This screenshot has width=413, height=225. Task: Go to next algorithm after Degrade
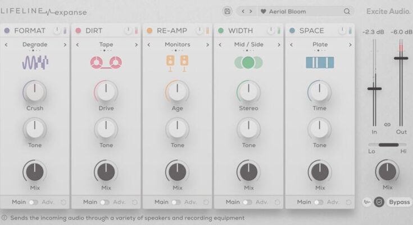point(65,44)
